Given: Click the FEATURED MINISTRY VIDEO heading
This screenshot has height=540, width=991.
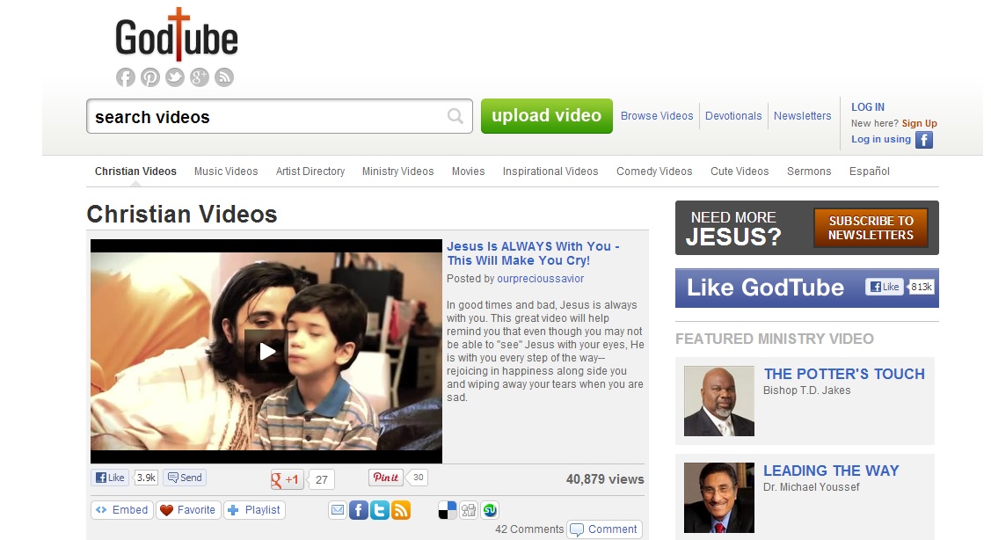Looking at the screenshot, I should click(x=774, y=339).
